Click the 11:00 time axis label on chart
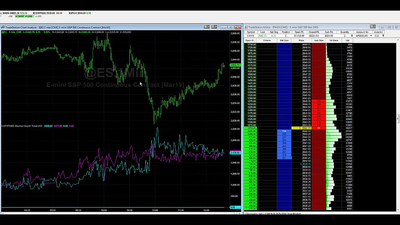Screen dimensions: 400x225 pos(155,210)
